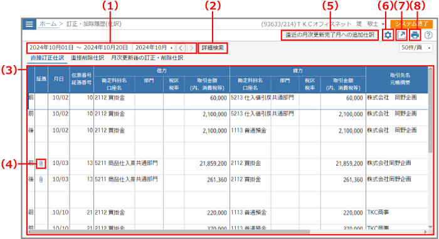Open voucher attachment clip in 261,360 row

41,180
